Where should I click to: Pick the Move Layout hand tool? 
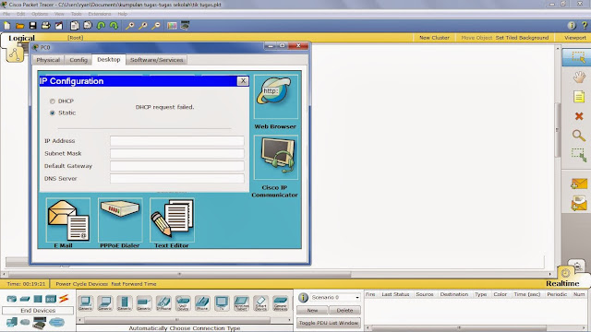coord(579,77)
